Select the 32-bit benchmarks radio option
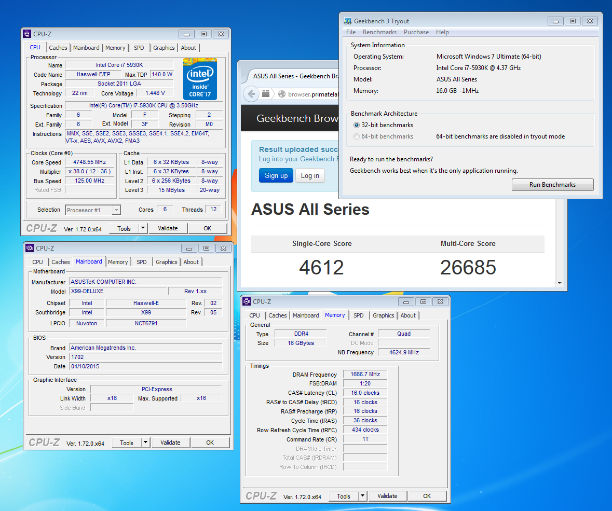Viewport: 612px width, 511px height. tap(356, 125)
